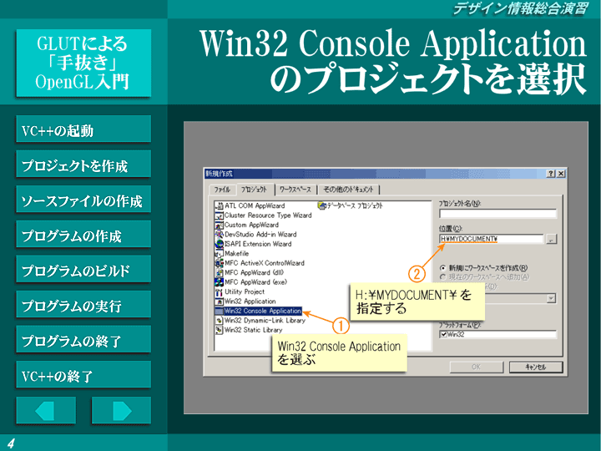The width and height of the screenshot is (601, 451).
Task: Close the 新規作成 dialog
Action: pyautogui.click(x=561, y=174)
